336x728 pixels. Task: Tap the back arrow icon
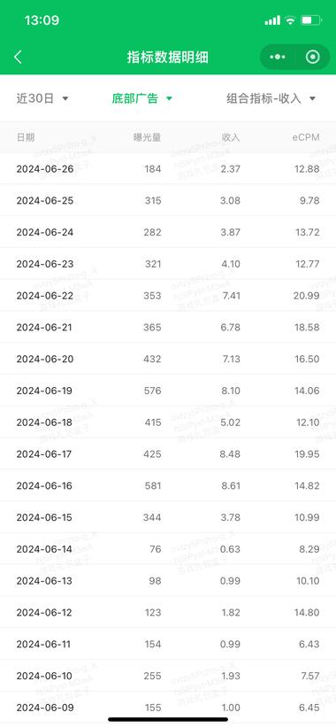[x=18, y=57]
